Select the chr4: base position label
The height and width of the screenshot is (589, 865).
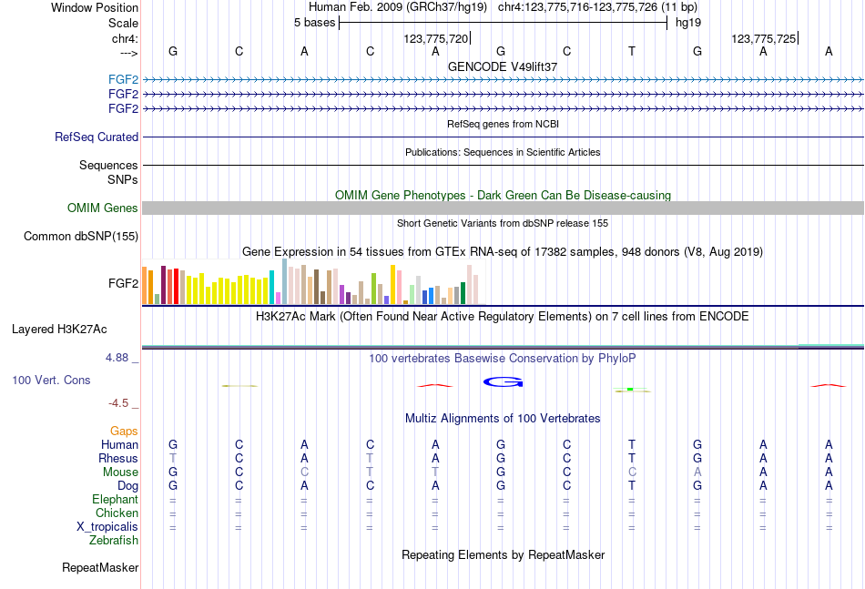125,38
